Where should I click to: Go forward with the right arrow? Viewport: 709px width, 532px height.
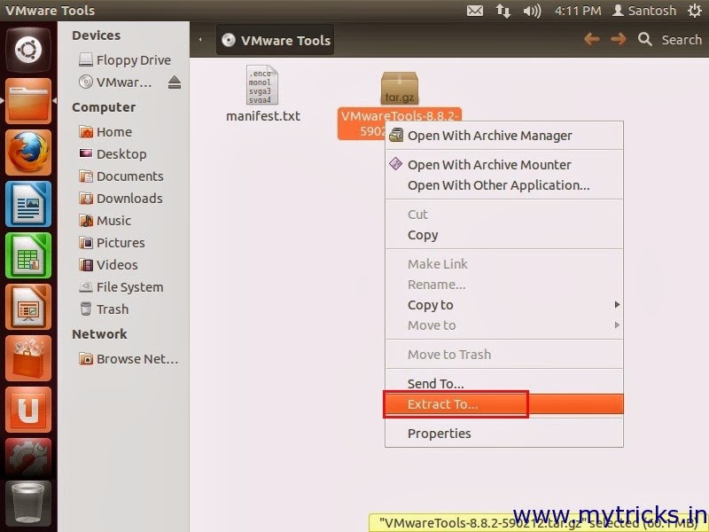618,39
